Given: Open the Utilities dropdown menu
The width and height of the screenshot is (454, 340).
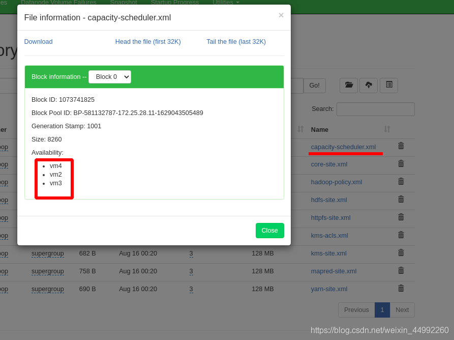Looking at the screenshot, I should pos(226,3).
